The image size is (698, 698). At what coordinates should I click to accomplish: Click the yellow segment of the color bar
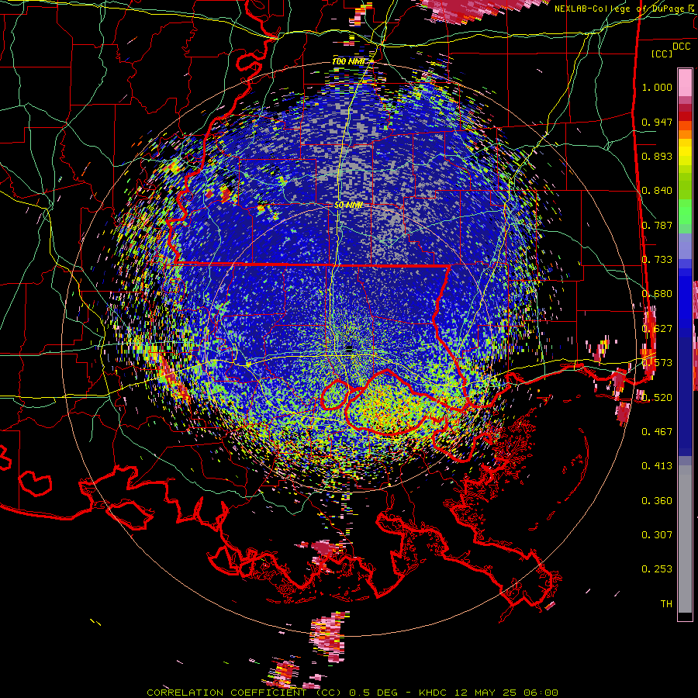coord(685,154)
